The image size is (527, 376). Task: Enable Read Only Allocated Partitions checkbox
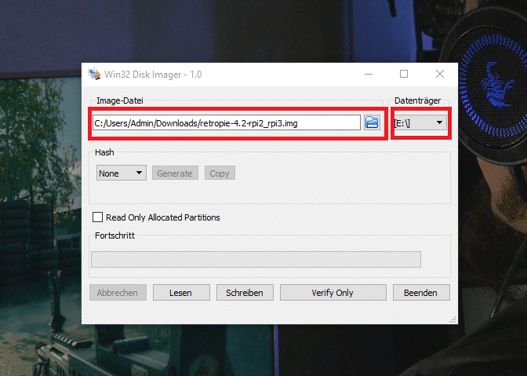click(x=97, y=217)
